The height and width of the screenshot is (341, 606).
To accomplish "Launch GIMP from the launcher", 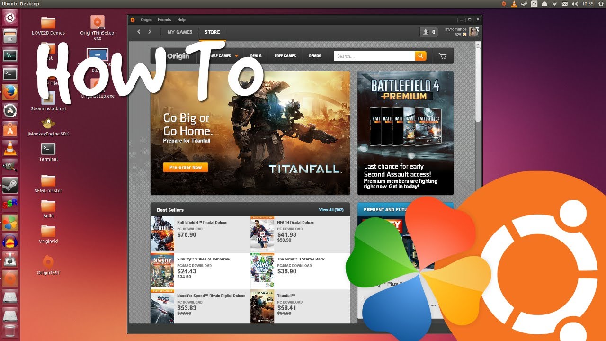I will tap(10, 166).
